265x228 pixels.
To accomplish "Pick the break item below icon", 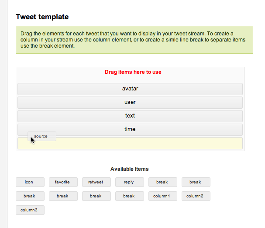I will [x=30, y=196].
